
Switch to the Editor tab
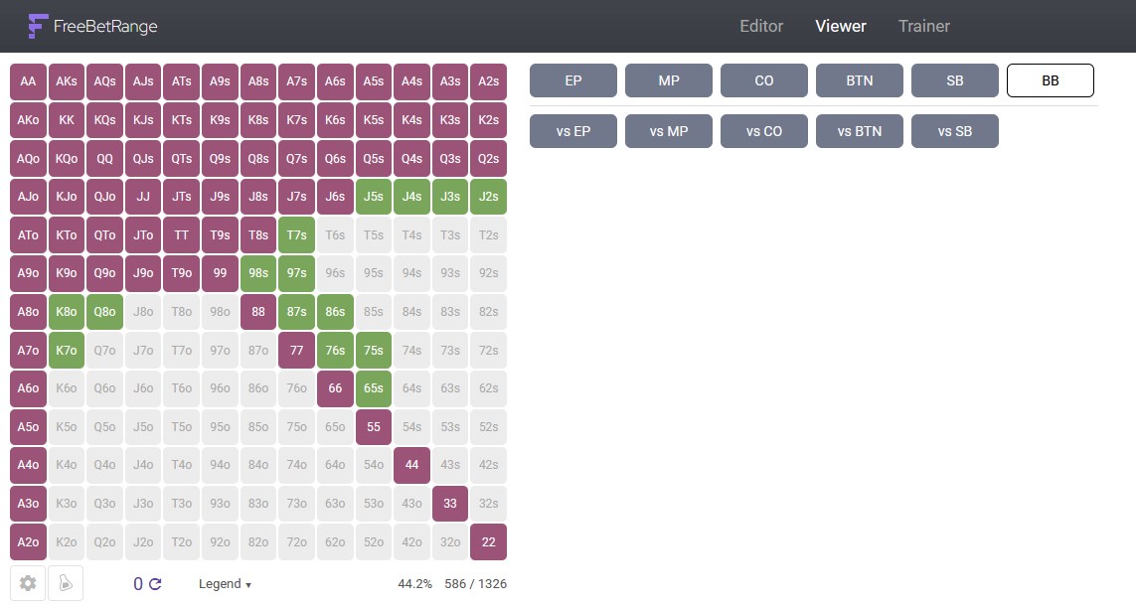pyautogui.click(x=761, y=27)
